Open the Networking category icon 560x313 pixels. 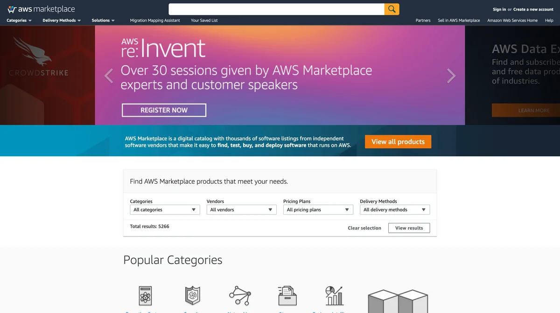[239, 295]
